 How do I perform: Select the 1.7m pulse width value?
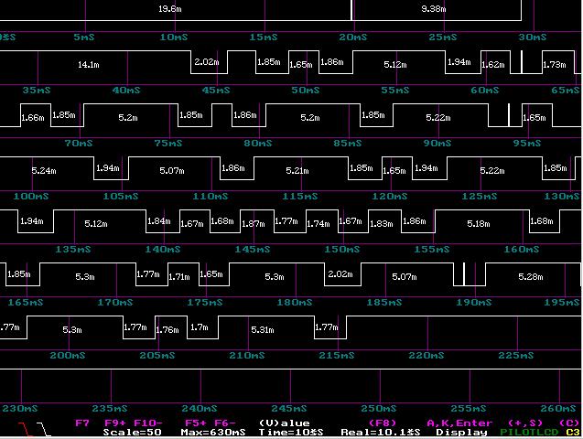(200, 327)
